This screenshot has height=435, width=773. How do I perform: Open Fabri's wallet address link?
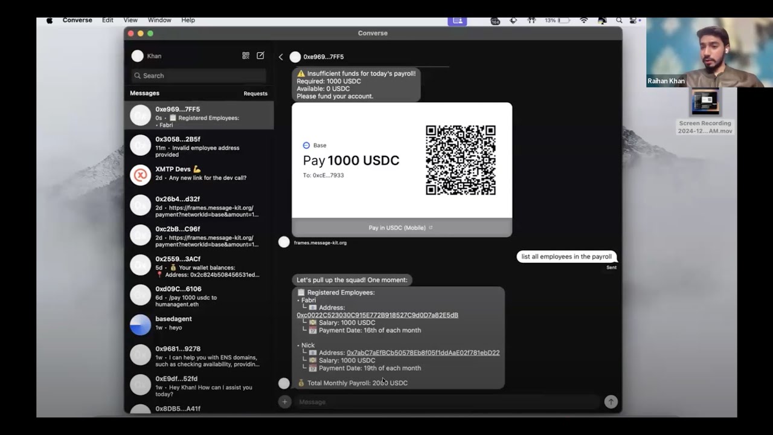[377, 315]
